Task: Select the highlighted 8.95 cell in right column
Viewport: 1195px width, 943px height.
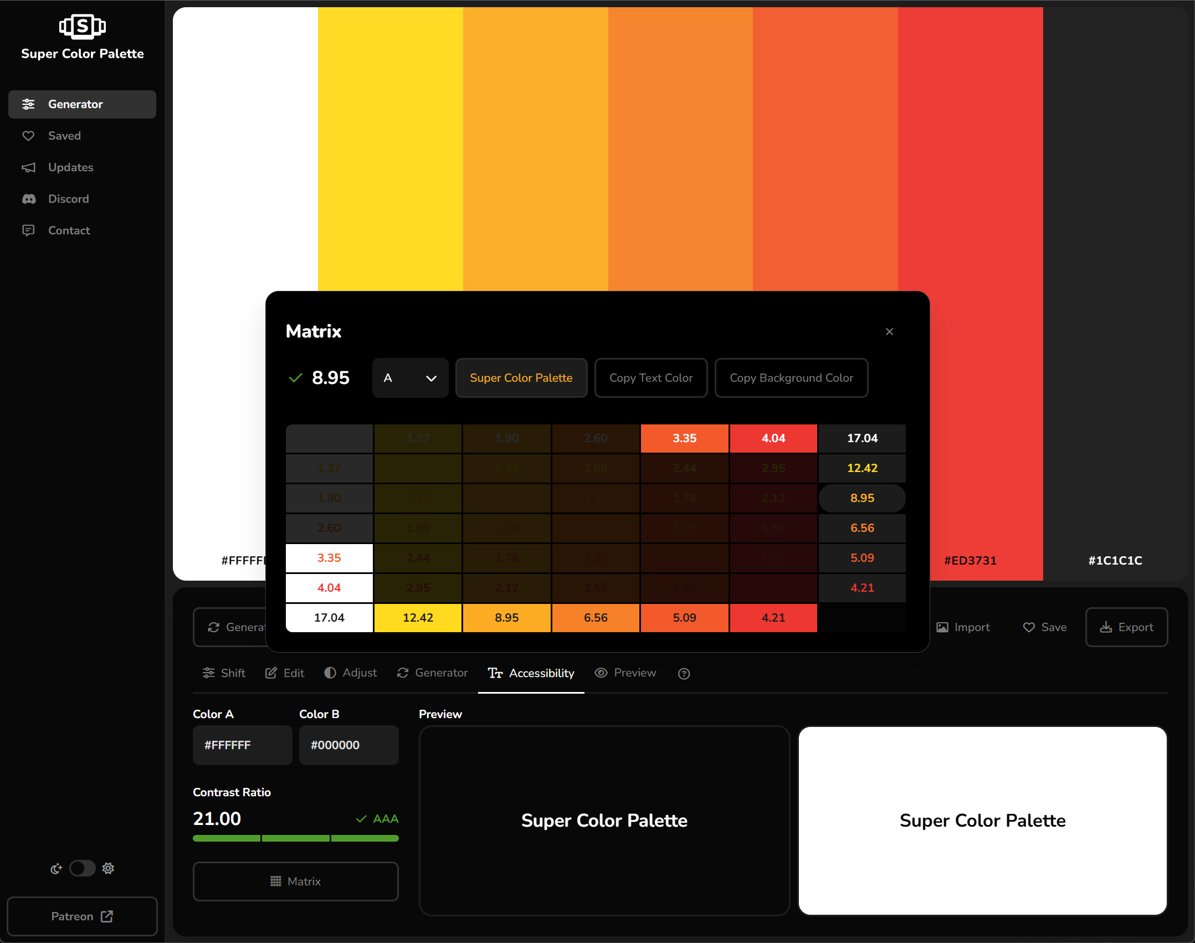Action: [x=863, y=498]
